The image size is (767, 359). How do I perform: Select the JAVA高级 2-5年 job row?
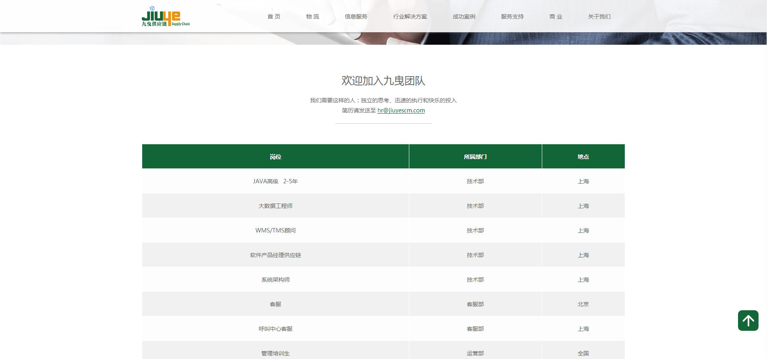(x=276, y=181)
